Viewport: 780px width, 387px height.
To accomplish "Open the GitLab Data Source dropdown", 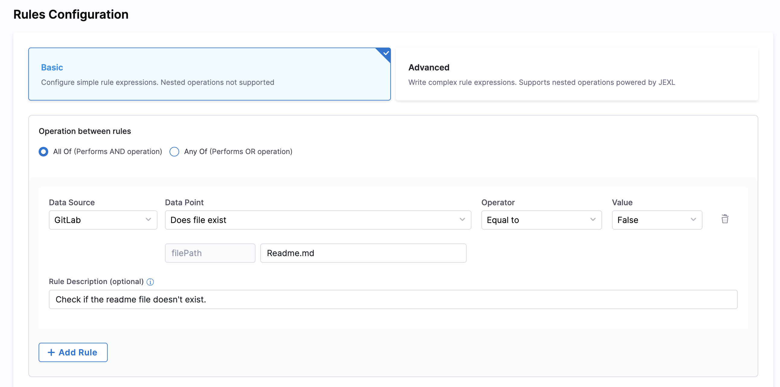I will 97,220.
